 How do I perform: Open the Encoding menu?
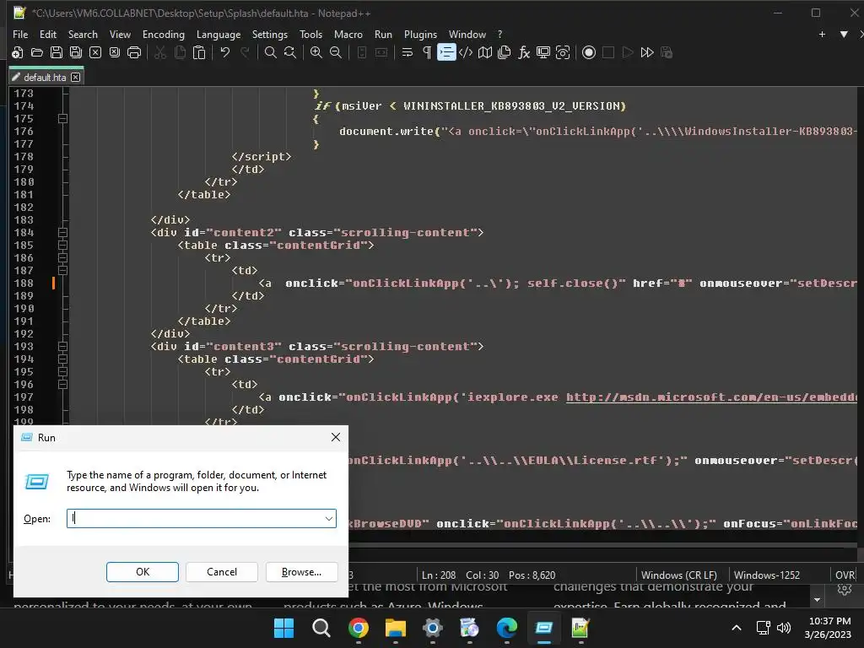click(164, 34)
